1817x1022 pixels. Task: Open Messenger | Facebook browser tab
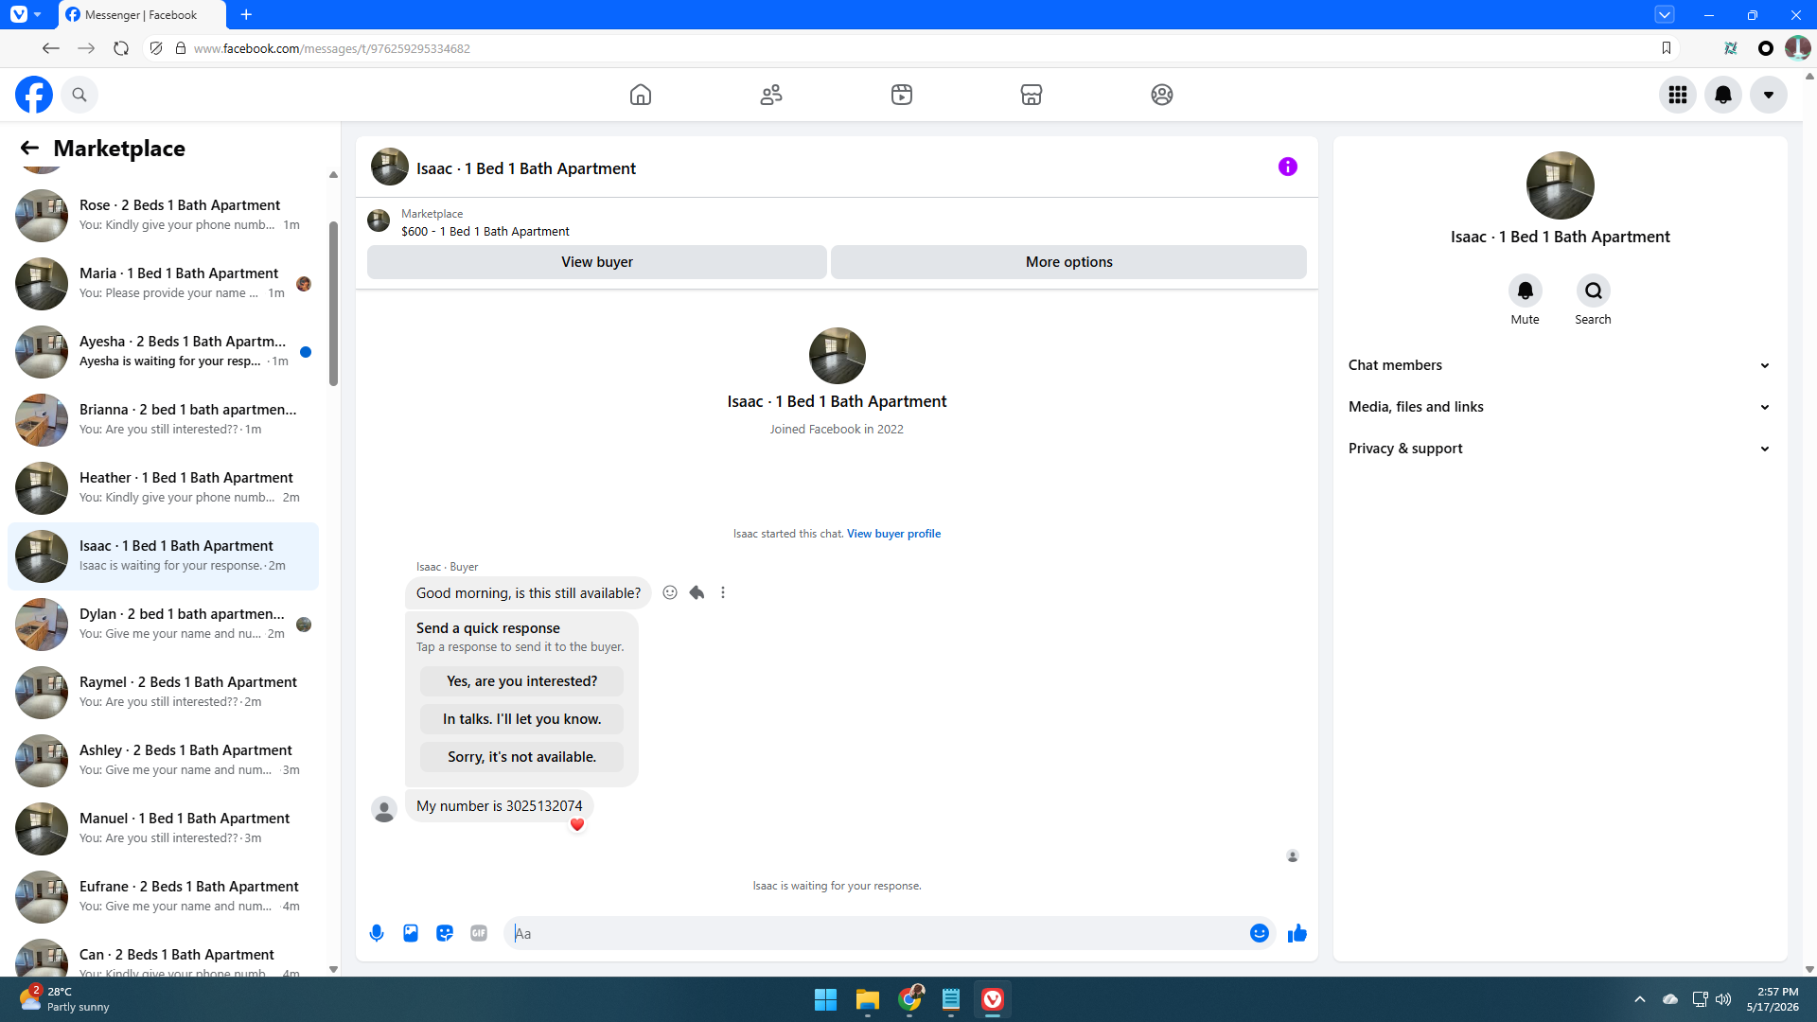(x=142, y=15)
